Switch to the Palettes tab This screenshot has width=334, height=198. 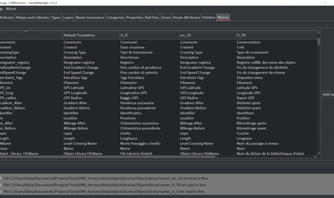(209, 17)
